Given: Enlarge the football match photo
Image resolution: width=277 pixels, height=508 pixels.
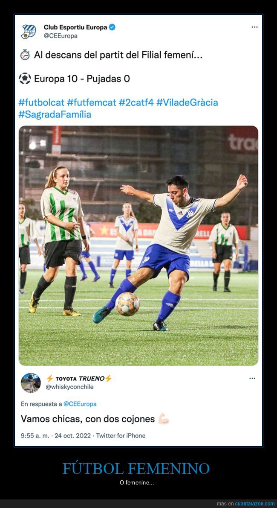Looking at the screenshot, I should (x=138, y=245).
